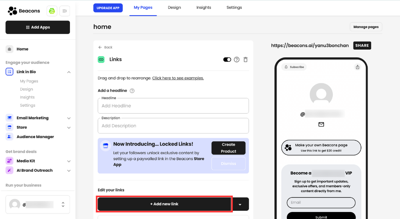Open the Add new link dropdown arrow

240,204
